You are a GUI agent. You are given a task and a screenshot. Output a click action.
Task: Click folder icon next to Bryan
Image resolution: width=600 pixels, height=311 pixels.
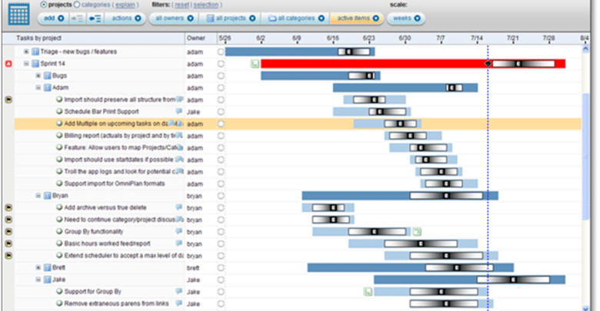tap(48, 196)
